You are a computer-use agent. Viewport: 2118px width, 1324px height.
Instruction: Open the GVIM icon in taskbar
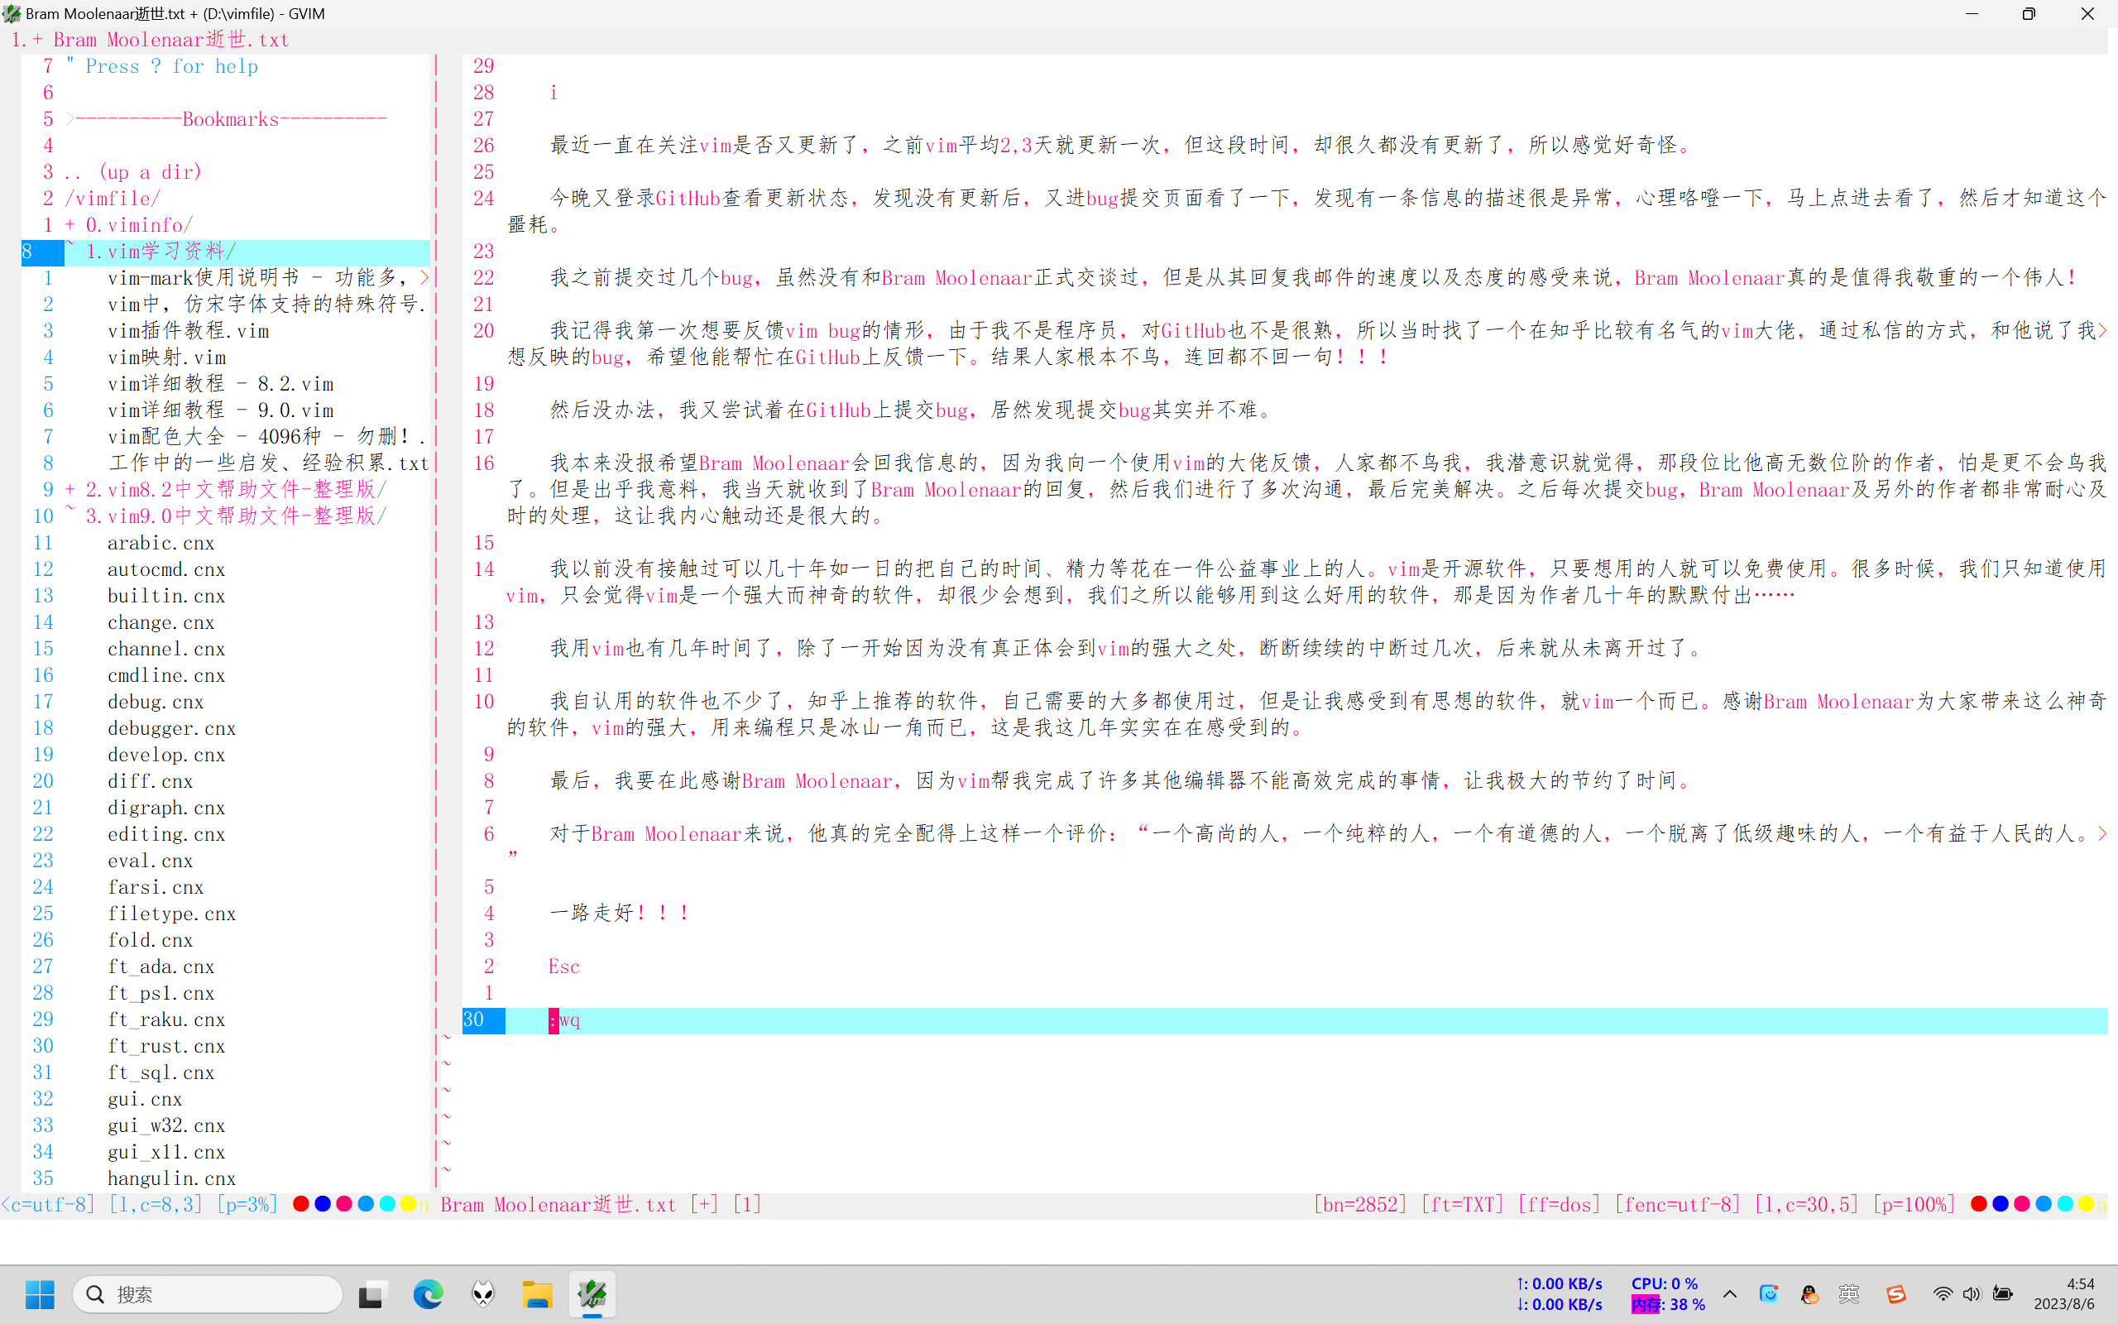(x=592, y=1294)
